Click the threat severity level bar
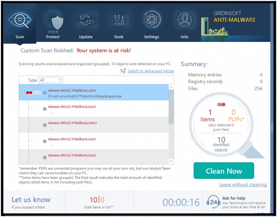 coord(34,93)
